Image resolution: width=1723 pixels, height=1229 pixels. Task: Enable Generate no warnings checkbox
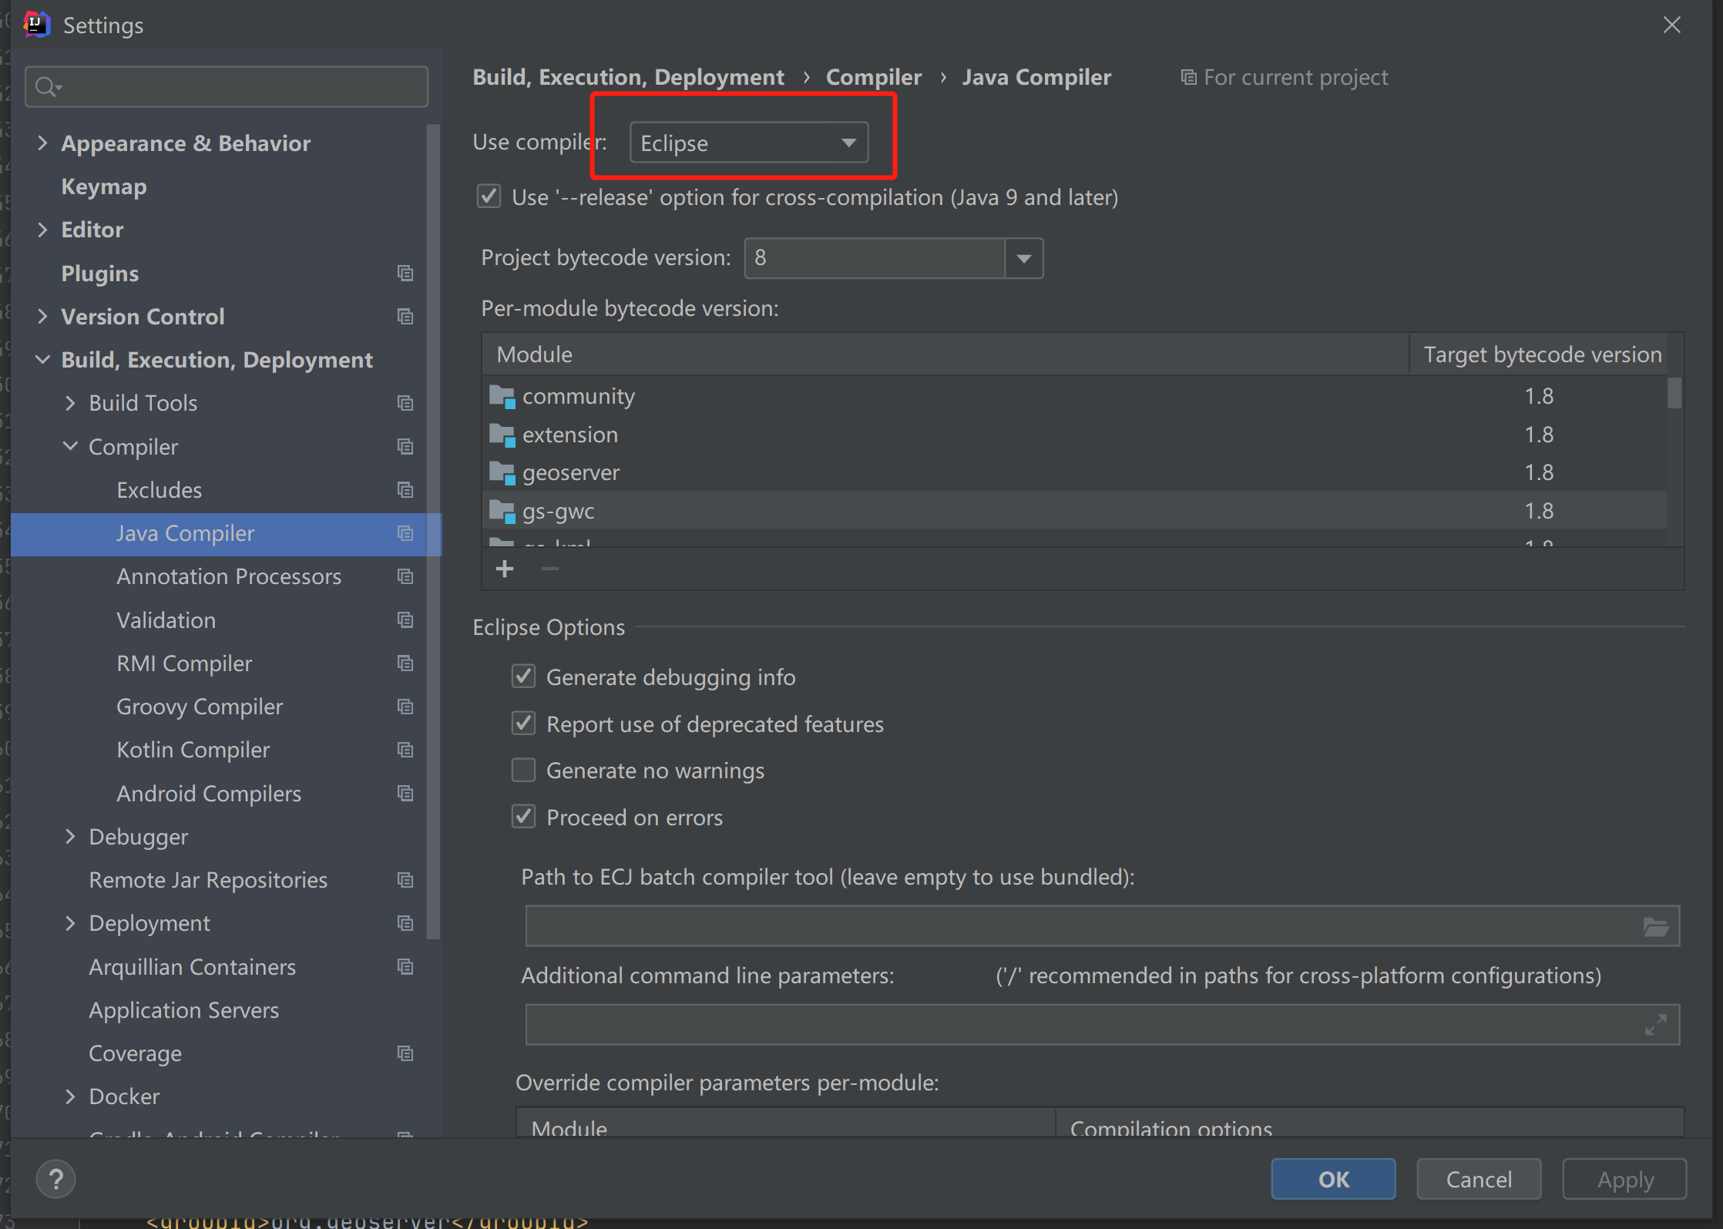click(x=524, y=771)
